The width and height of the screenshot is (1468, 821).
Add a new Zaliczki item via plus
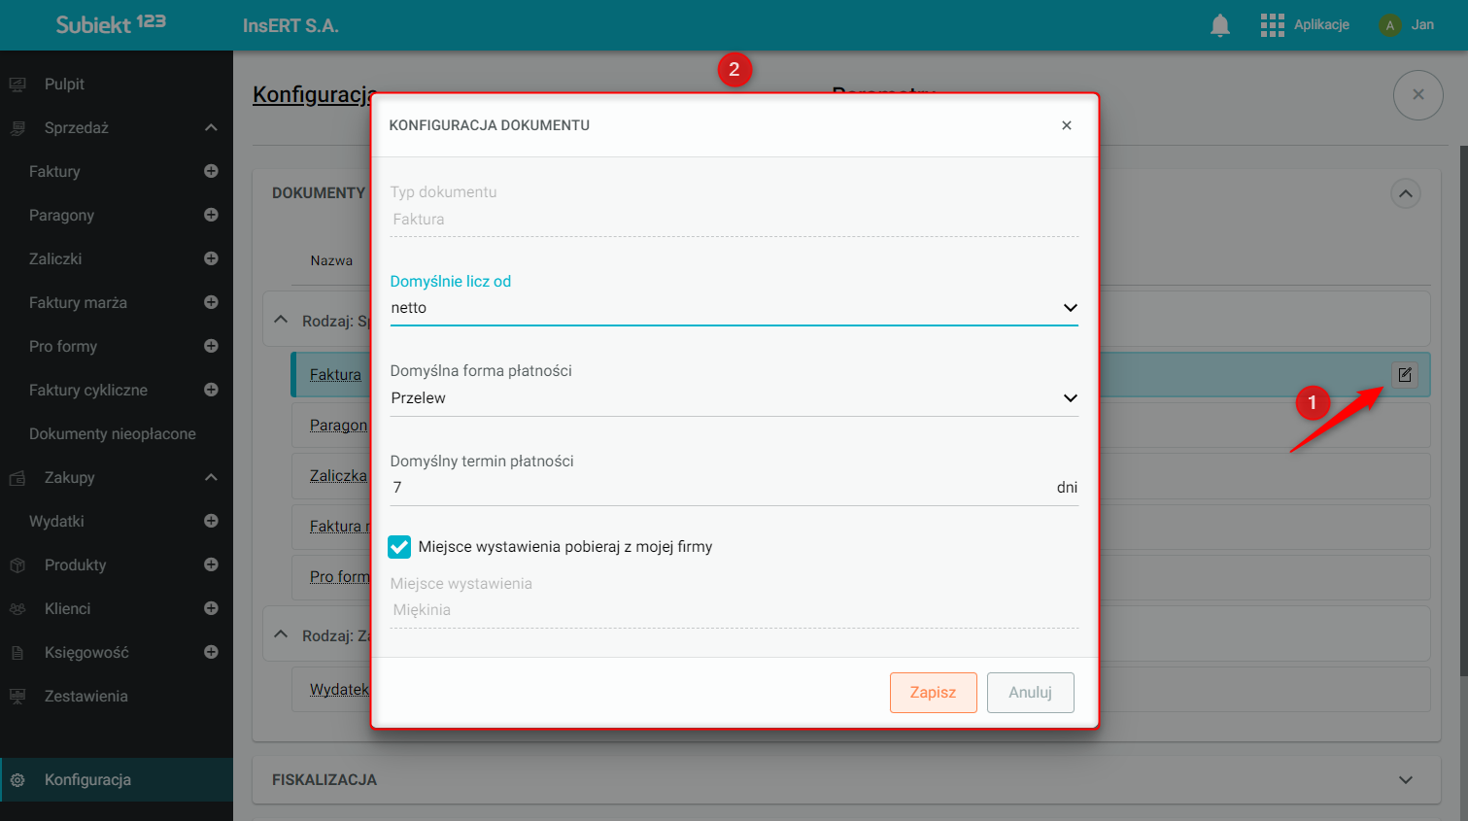(x=211, y=258)
